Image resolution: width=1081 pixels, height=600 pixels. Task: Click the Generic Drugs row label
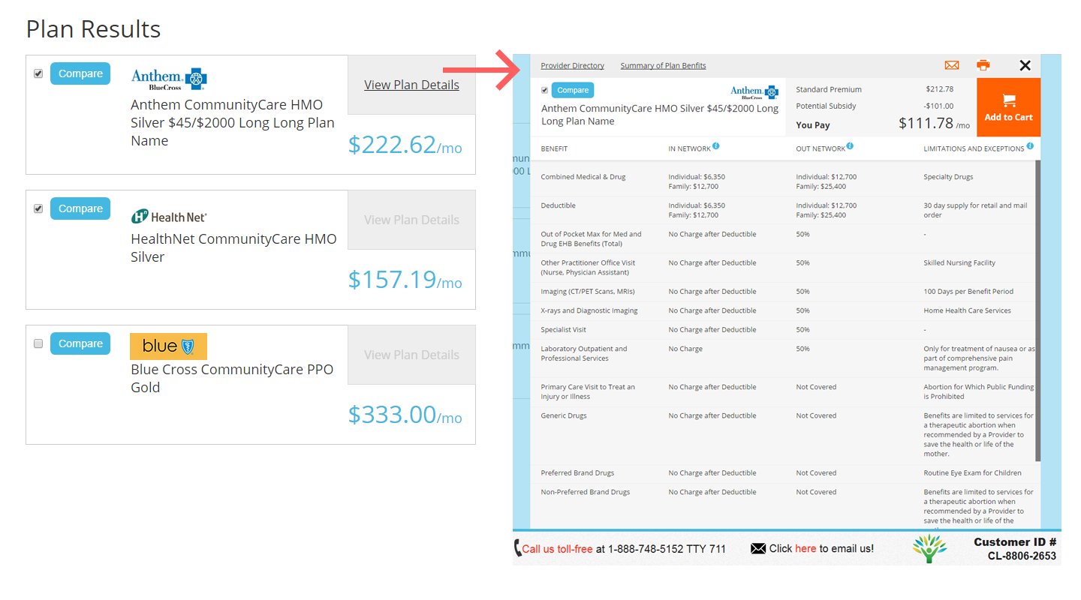point(564,415)
